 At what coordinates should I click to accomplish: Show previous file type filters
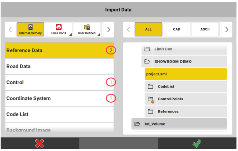pyautogui.click(x=128, y=30)
